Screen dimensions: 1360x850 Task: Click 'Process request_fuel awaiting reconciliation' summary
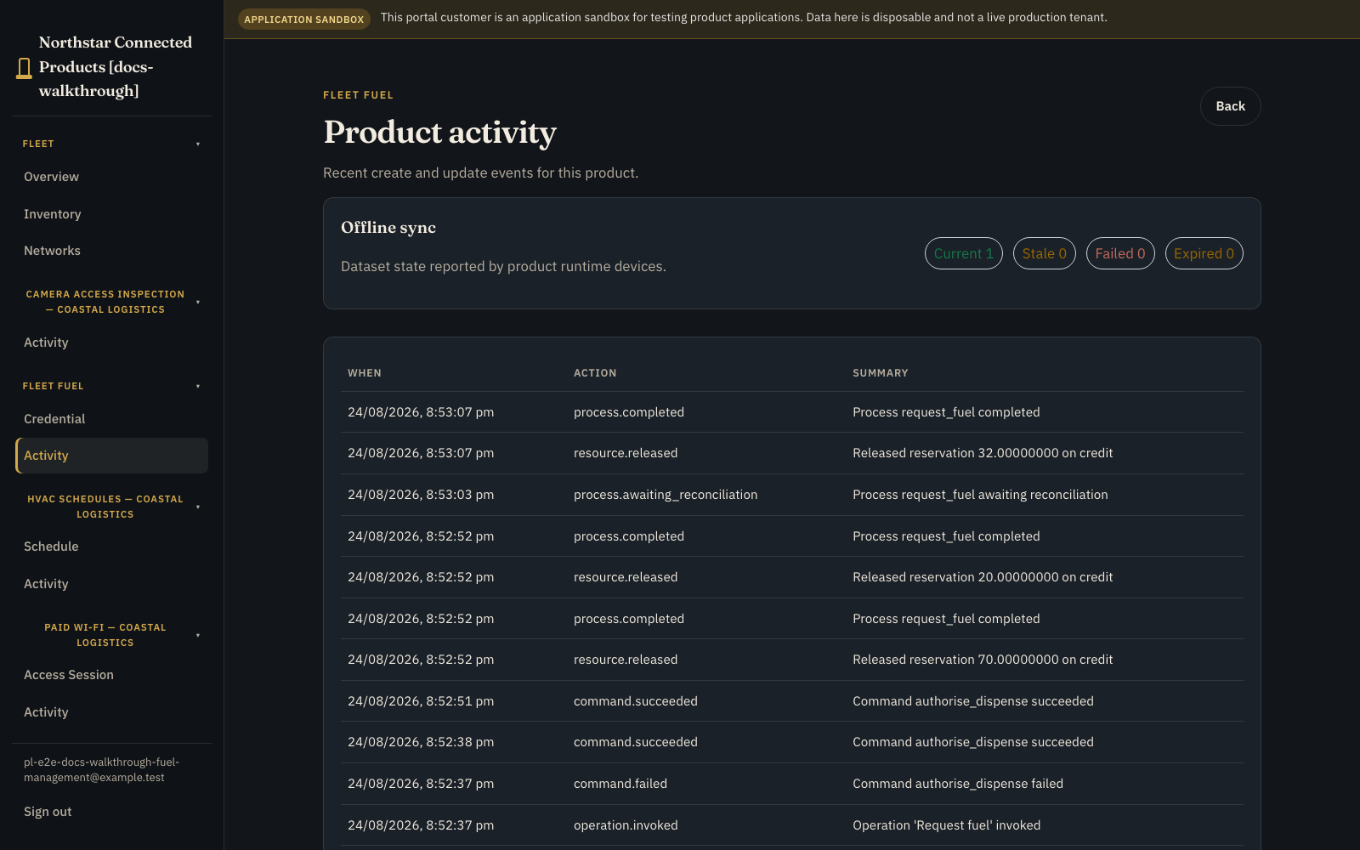(x=980, y=495)
